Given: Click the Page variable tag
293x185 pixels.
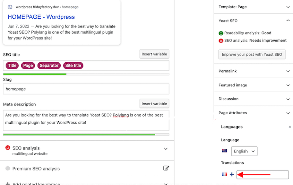Looking at the screenshot, I should [x=28, y=66].
